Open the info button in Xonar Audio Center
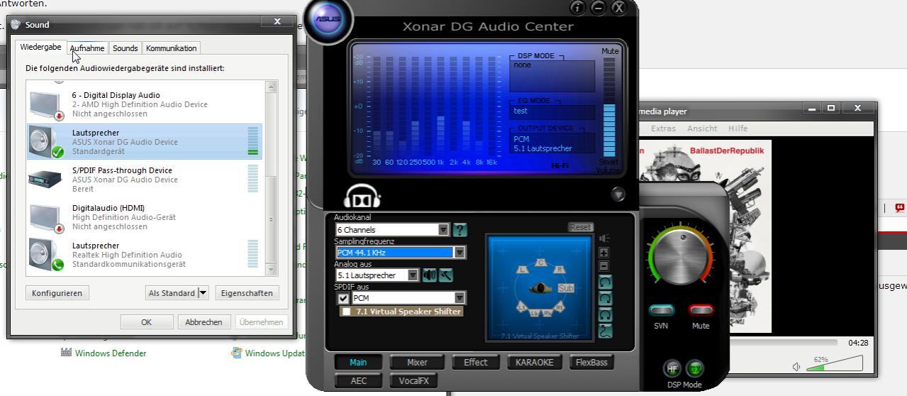 point(577,8)
